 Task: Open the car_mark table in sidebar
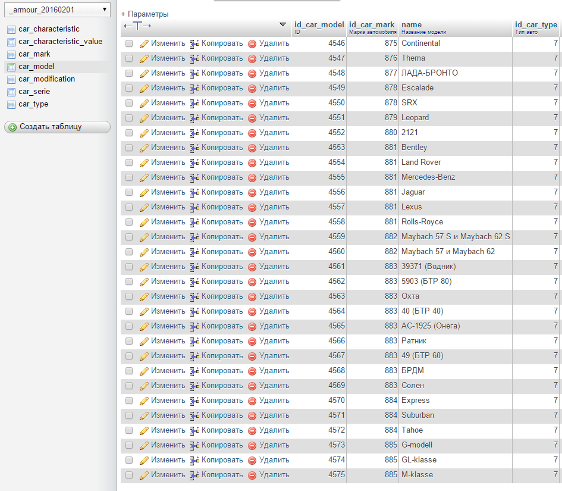(x=34, y=54)
